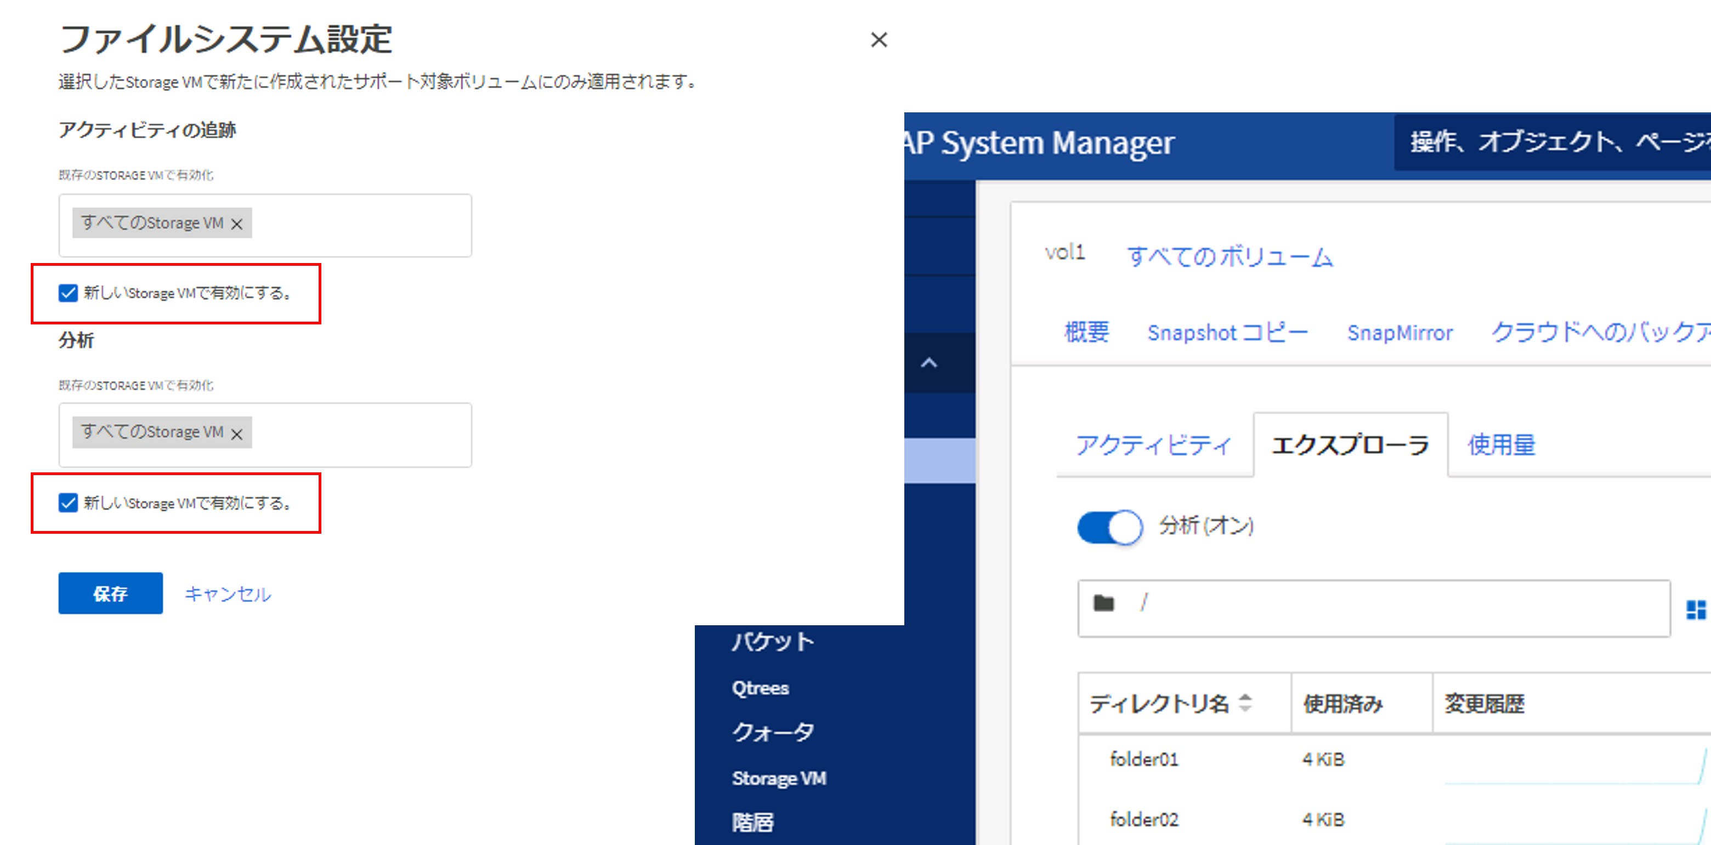Image resolution: width=1711 pixels, height=845 pixels.
Task: Sort by ディレクトリ名 column arrows
Action: coord(1245,703)
